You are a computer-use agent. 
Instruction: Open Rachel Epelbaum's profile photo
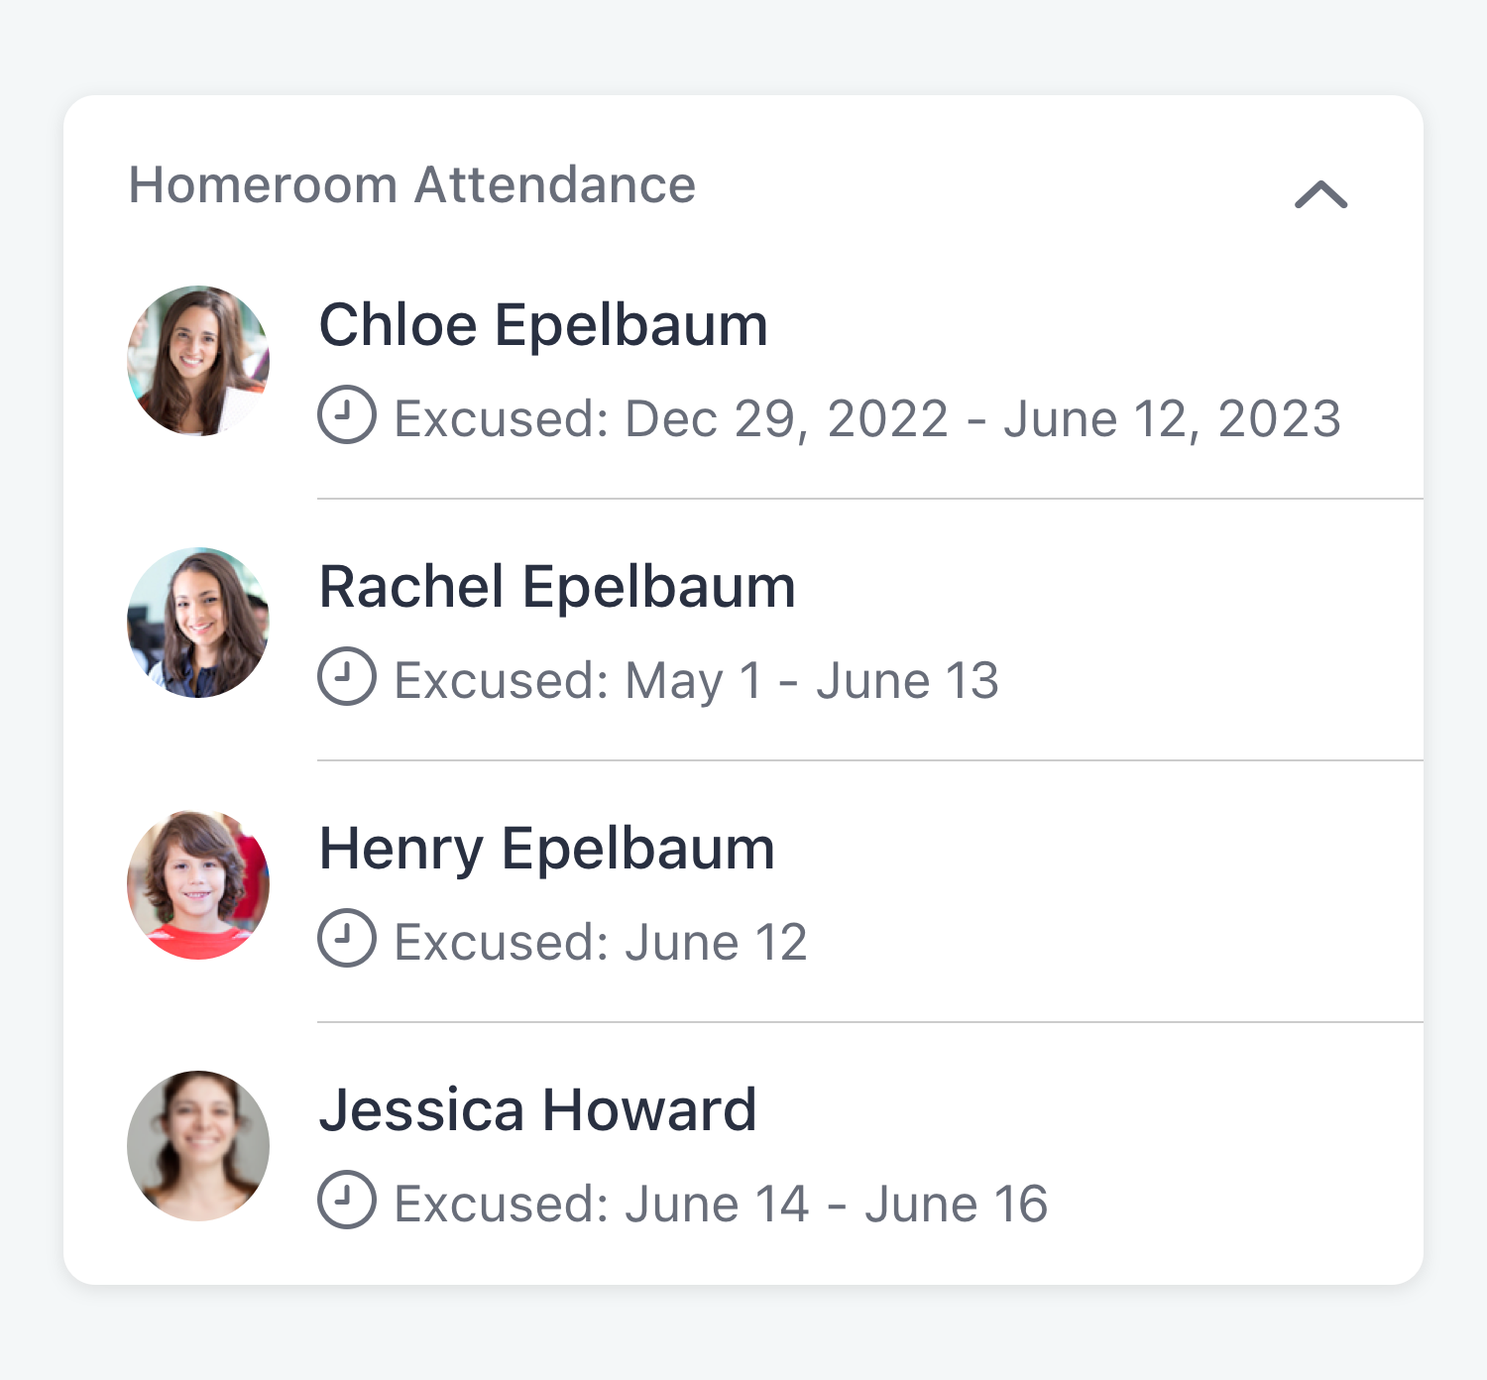pos(198,623)
